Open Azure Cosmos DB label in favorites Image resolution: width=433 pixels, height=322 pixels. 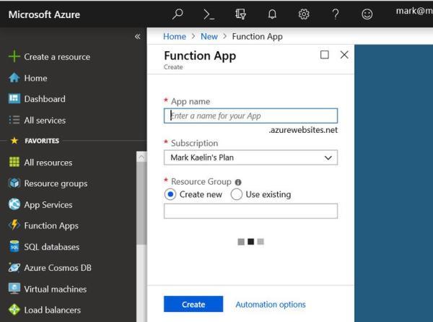pos(58,268)
